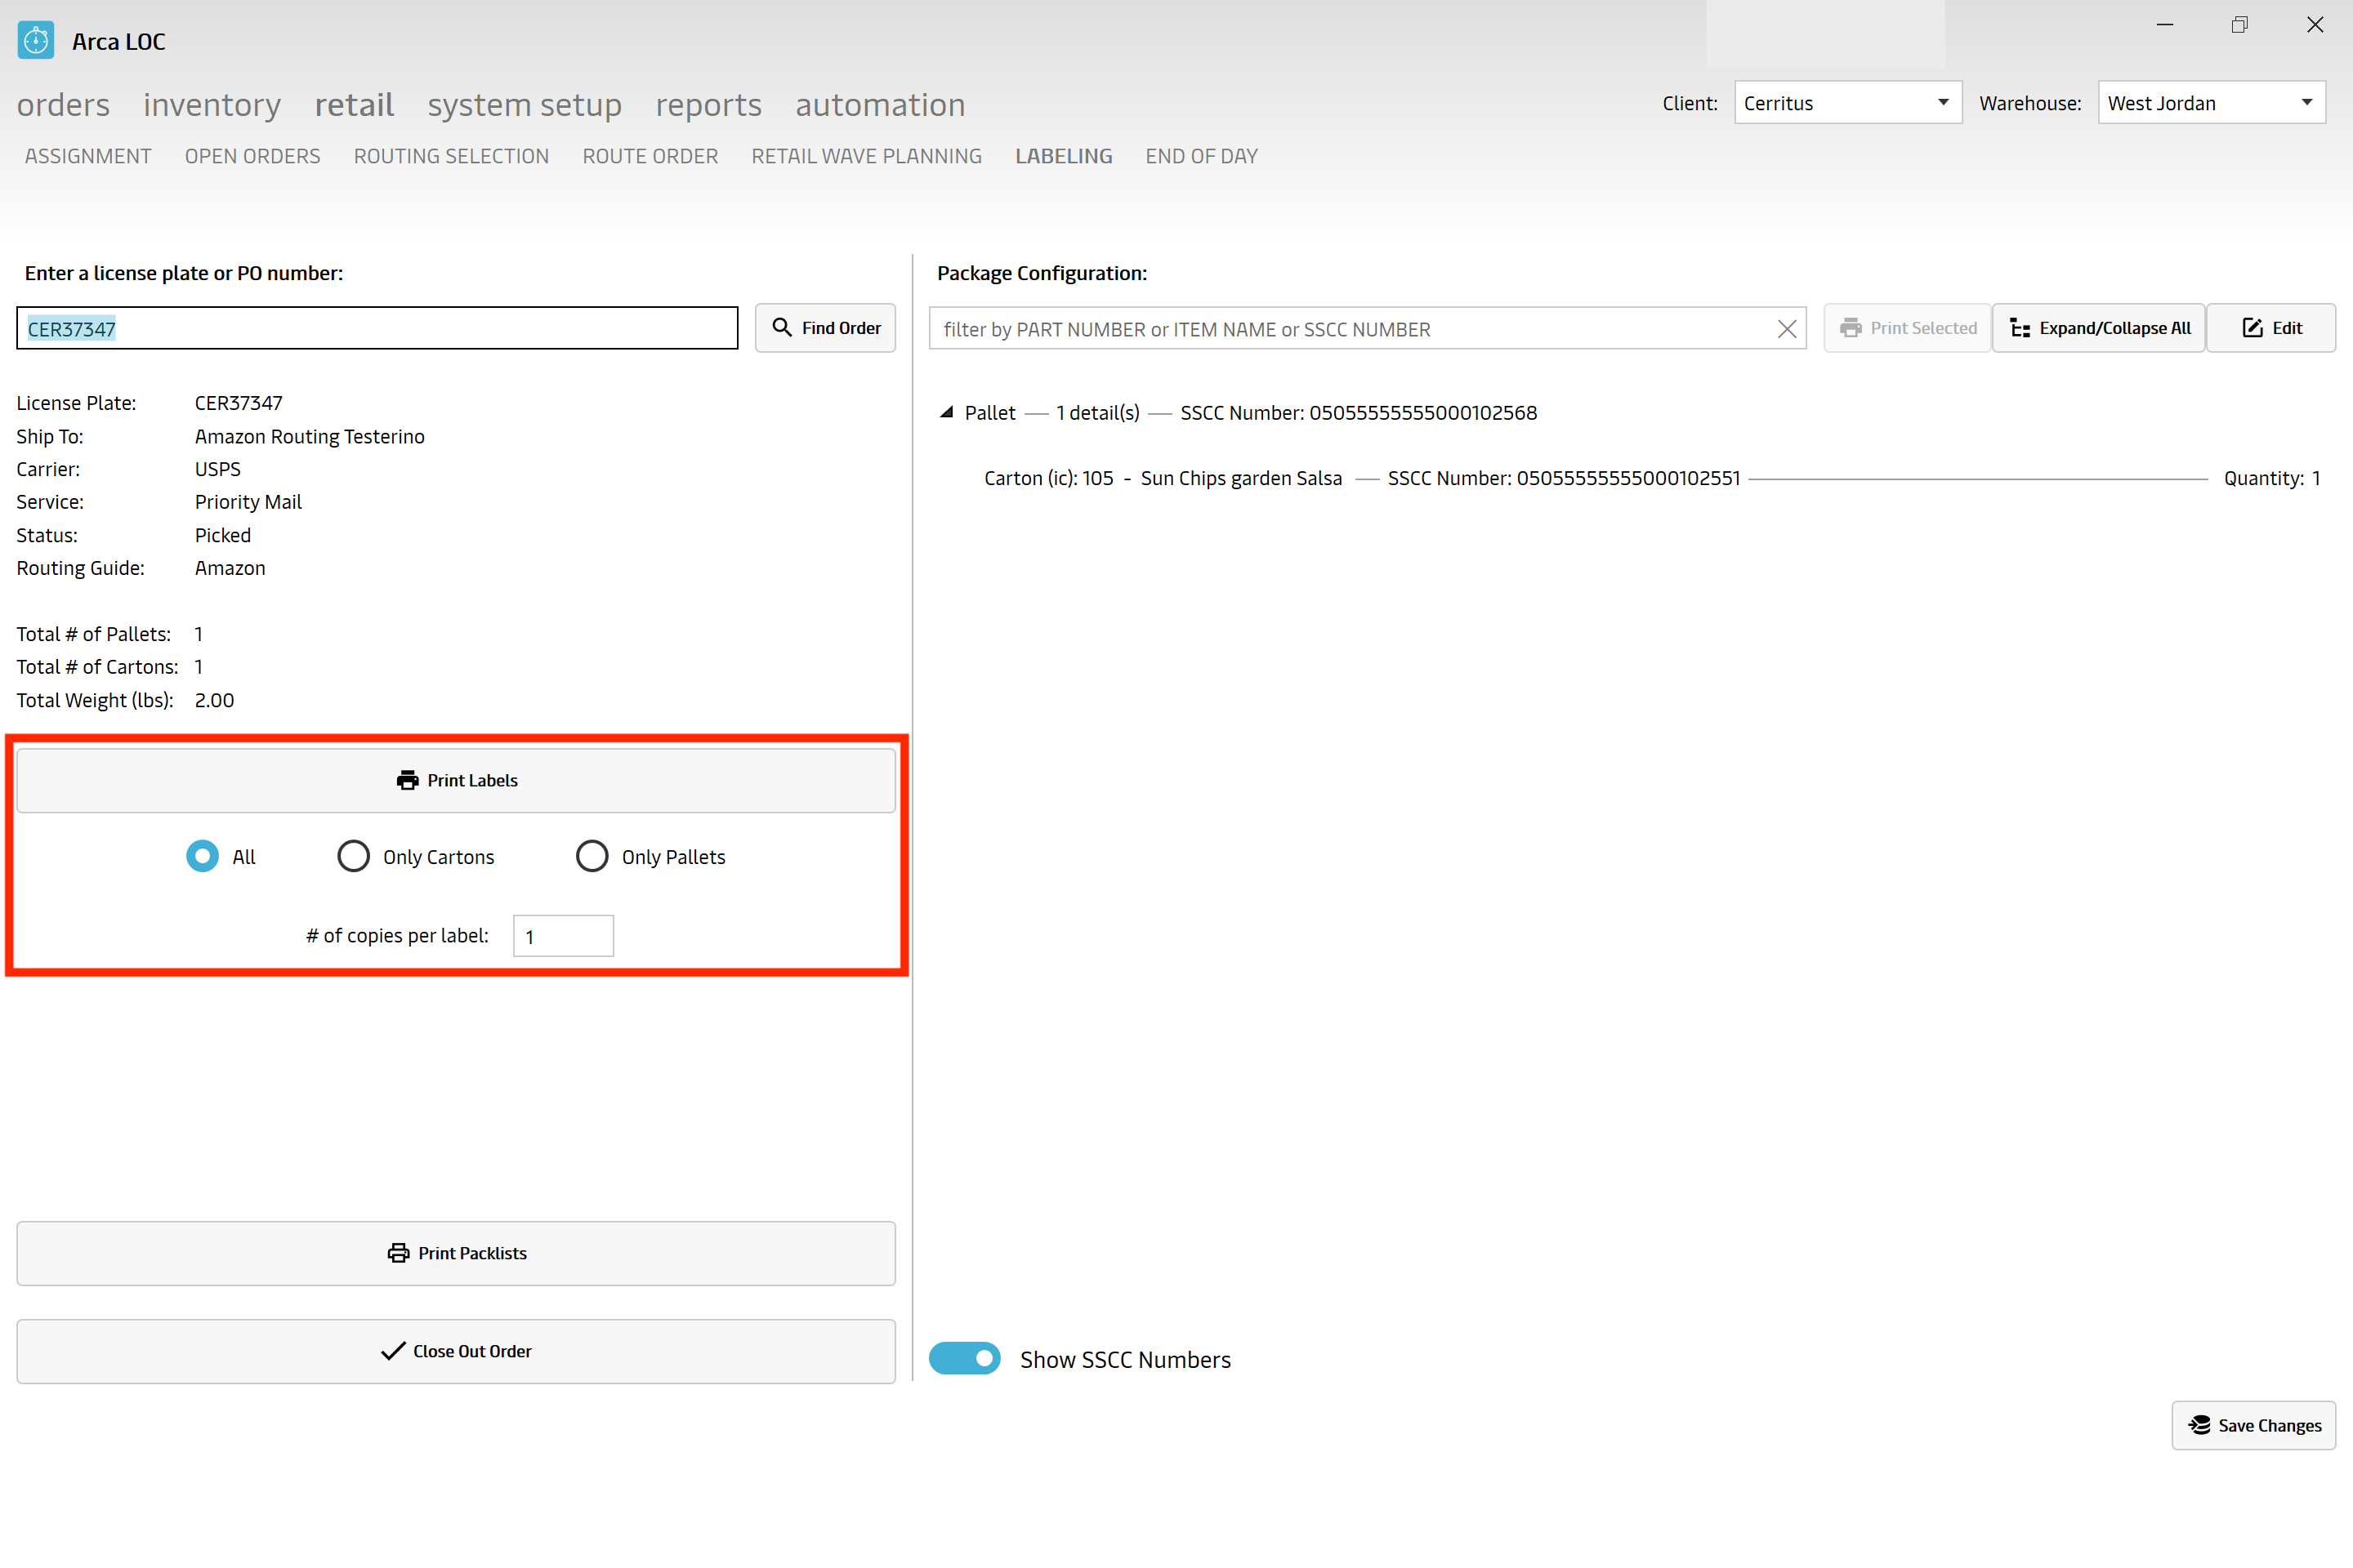
Task: Click the Carrier value USPS
Action: point(217,469)
